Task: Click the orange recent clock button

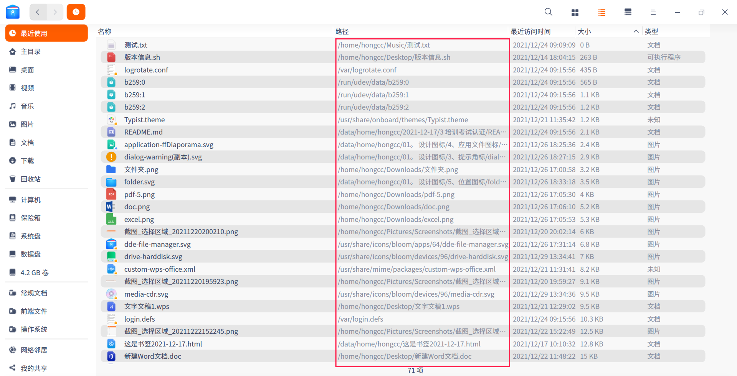Action: point(76,12)
